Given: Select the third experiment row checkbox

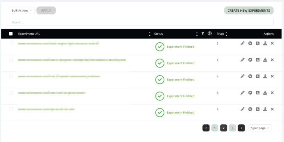Looking at the screenshot, I should pyautogui.click(x=11, y=76).
